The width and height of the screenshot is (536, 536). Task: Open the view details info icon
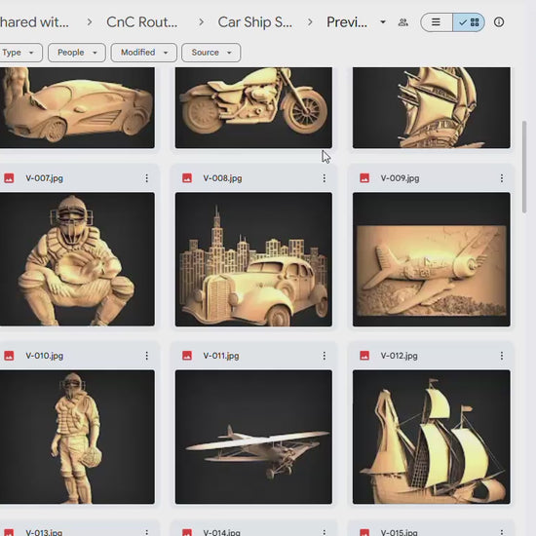coord(499,22)
